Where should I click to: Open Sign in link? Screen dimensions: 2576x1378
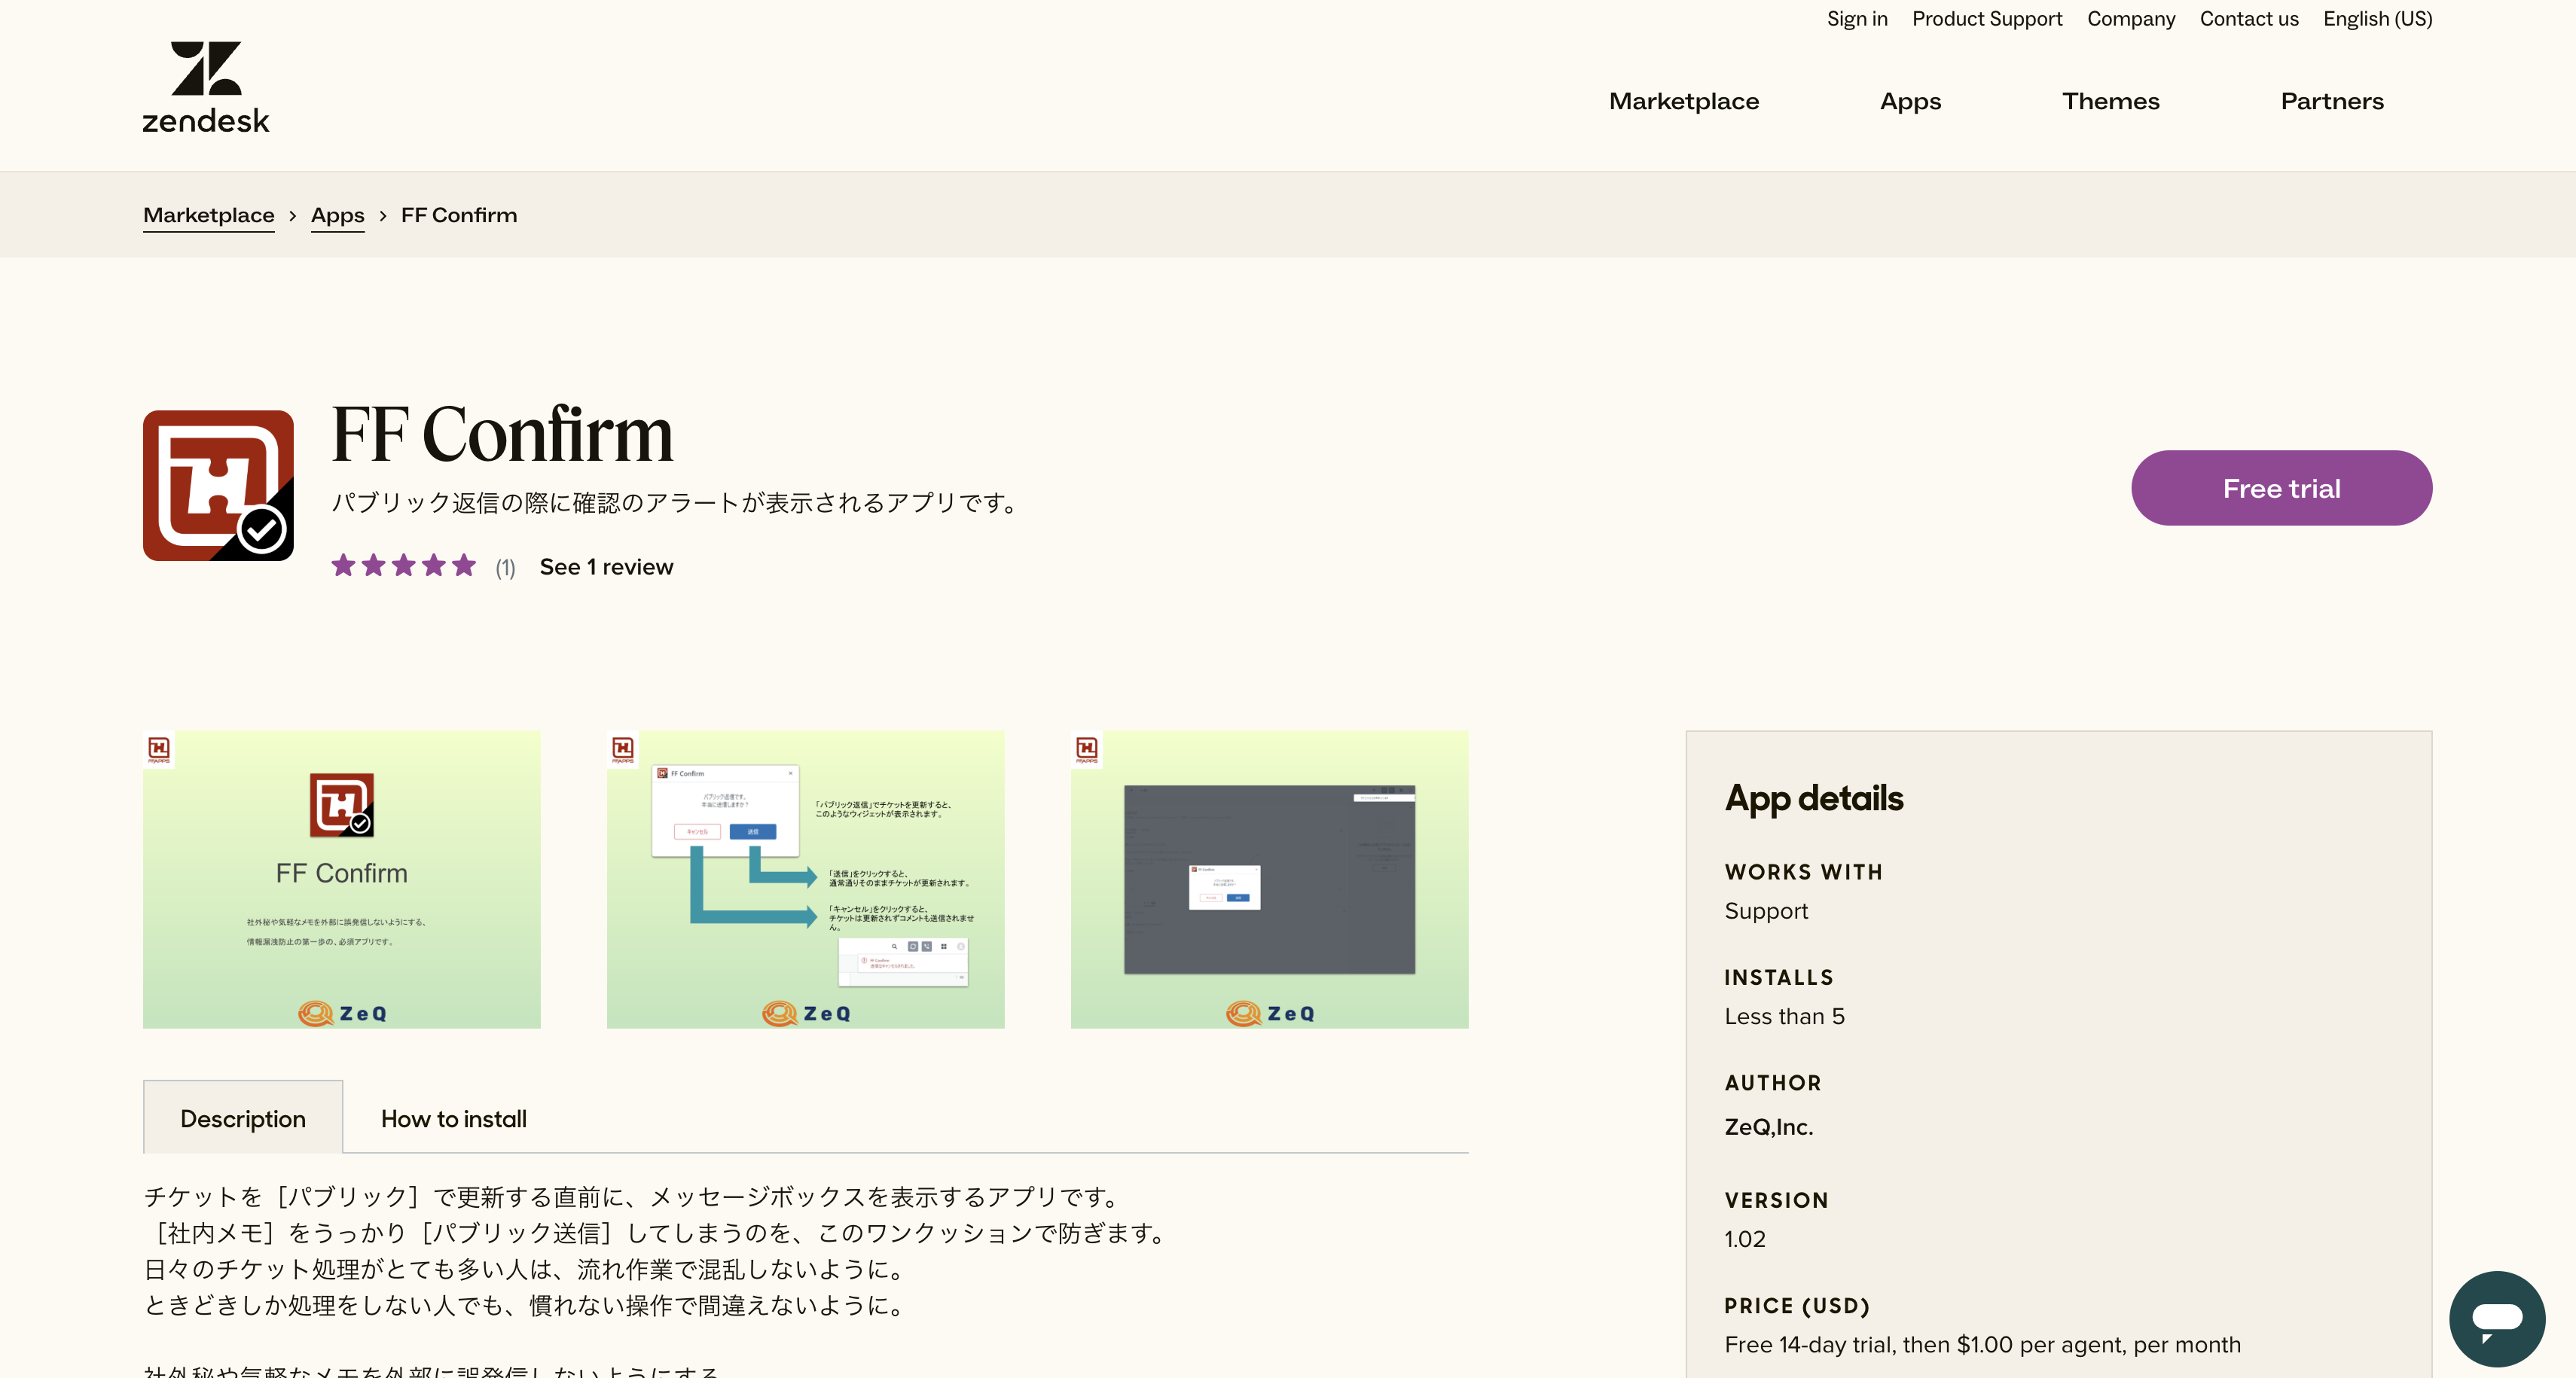click(1857, 19)
